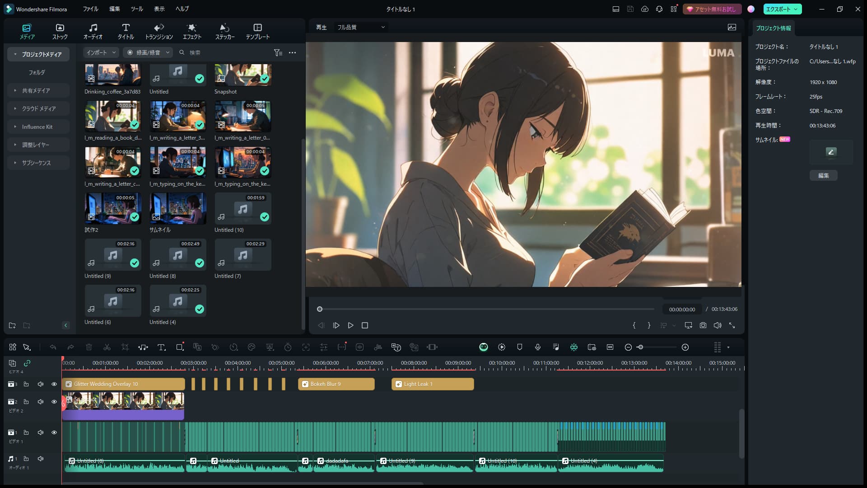Click the 編集 thumbnail button
This screenshot has height=488, width=867.
click(x=823, y=175)
